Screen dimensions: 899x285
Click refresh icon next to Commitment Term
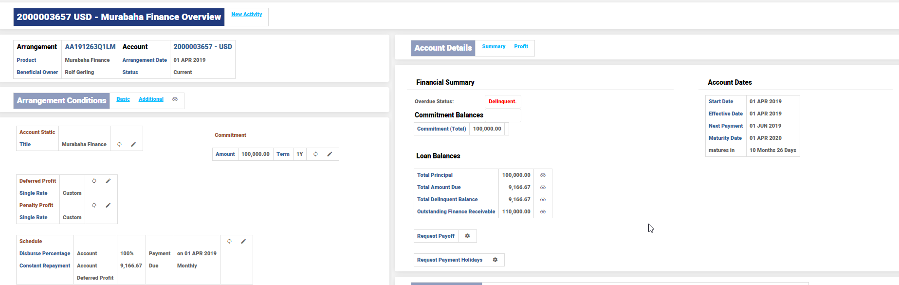(315, 154)
